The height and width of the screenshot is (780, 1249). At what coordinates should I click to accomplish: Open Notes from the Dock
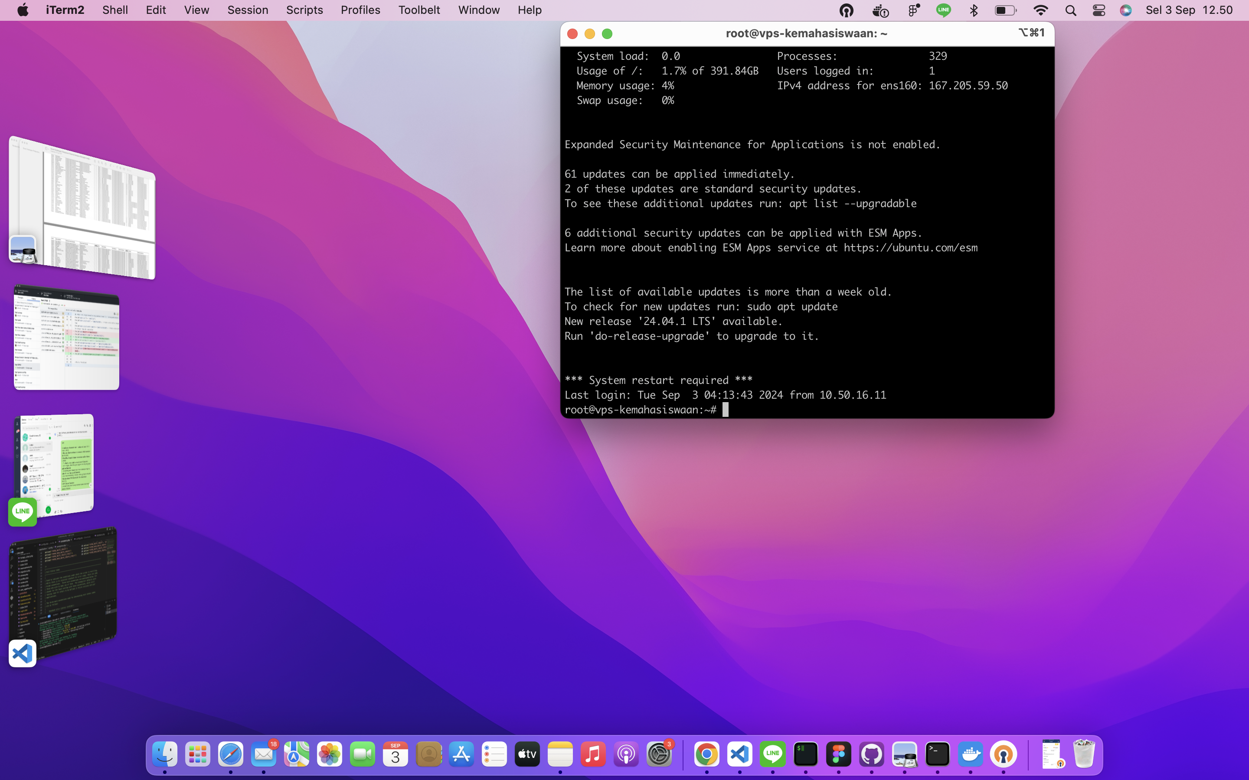(x=560, y=754)
